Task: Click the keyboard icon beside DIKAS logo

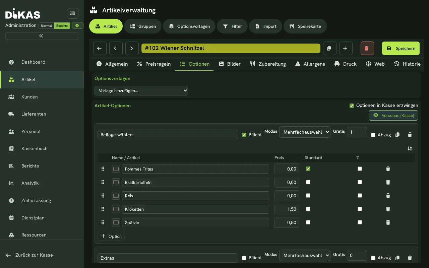Action: tap(73, 13)
